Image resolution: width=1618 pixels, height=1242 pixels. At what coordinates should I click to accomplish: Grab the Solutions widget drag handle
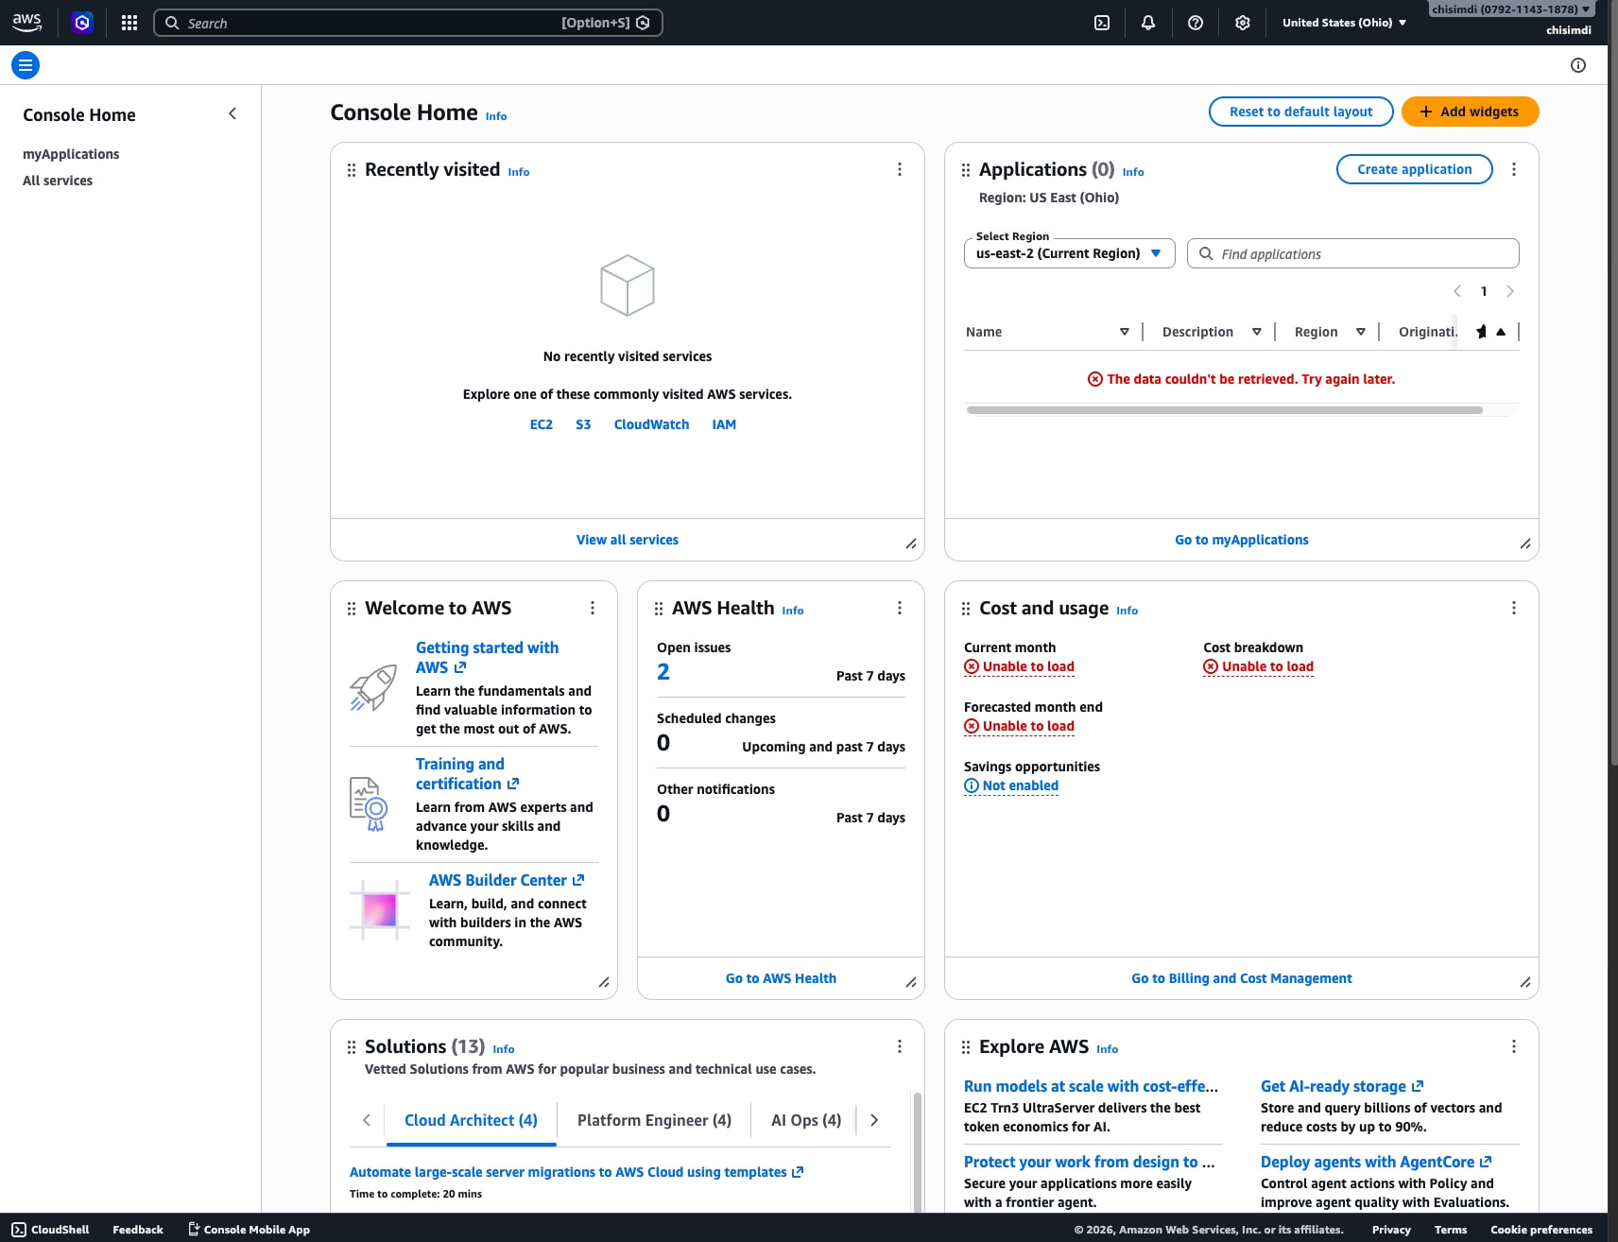352,1047
